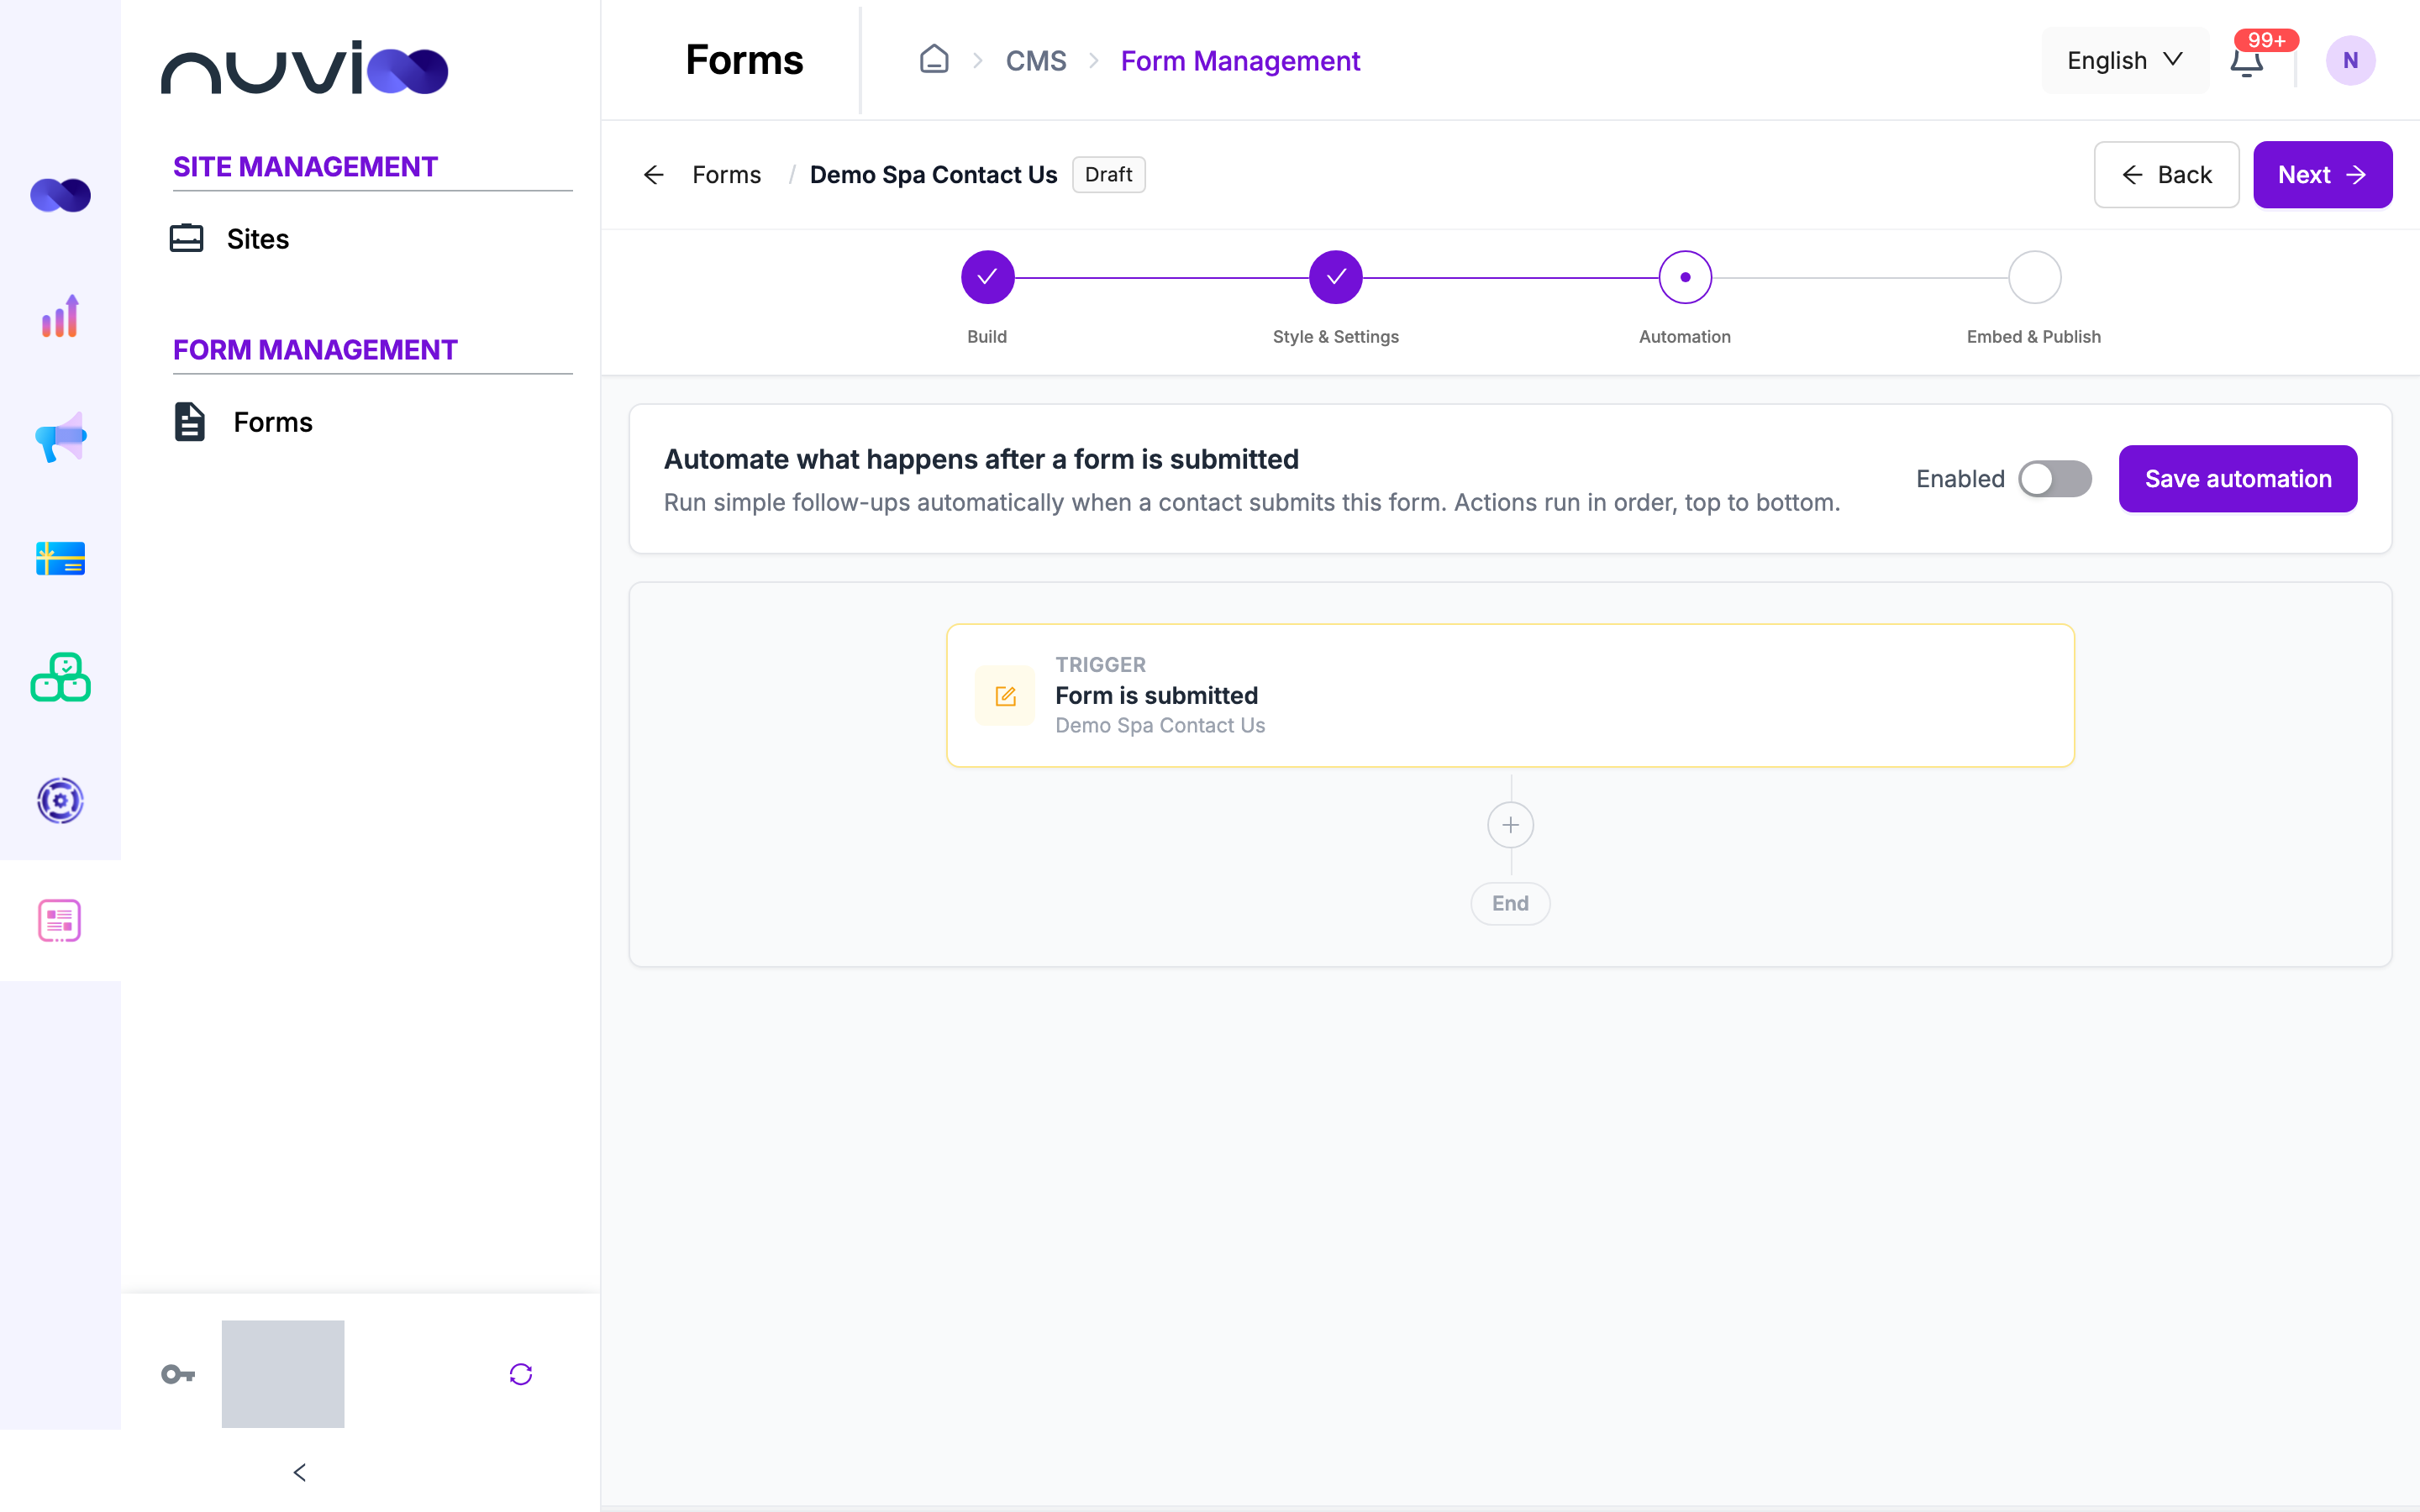The image size is (2420, 1512).
Task: Click the End node
Action: pos(1510,903)
